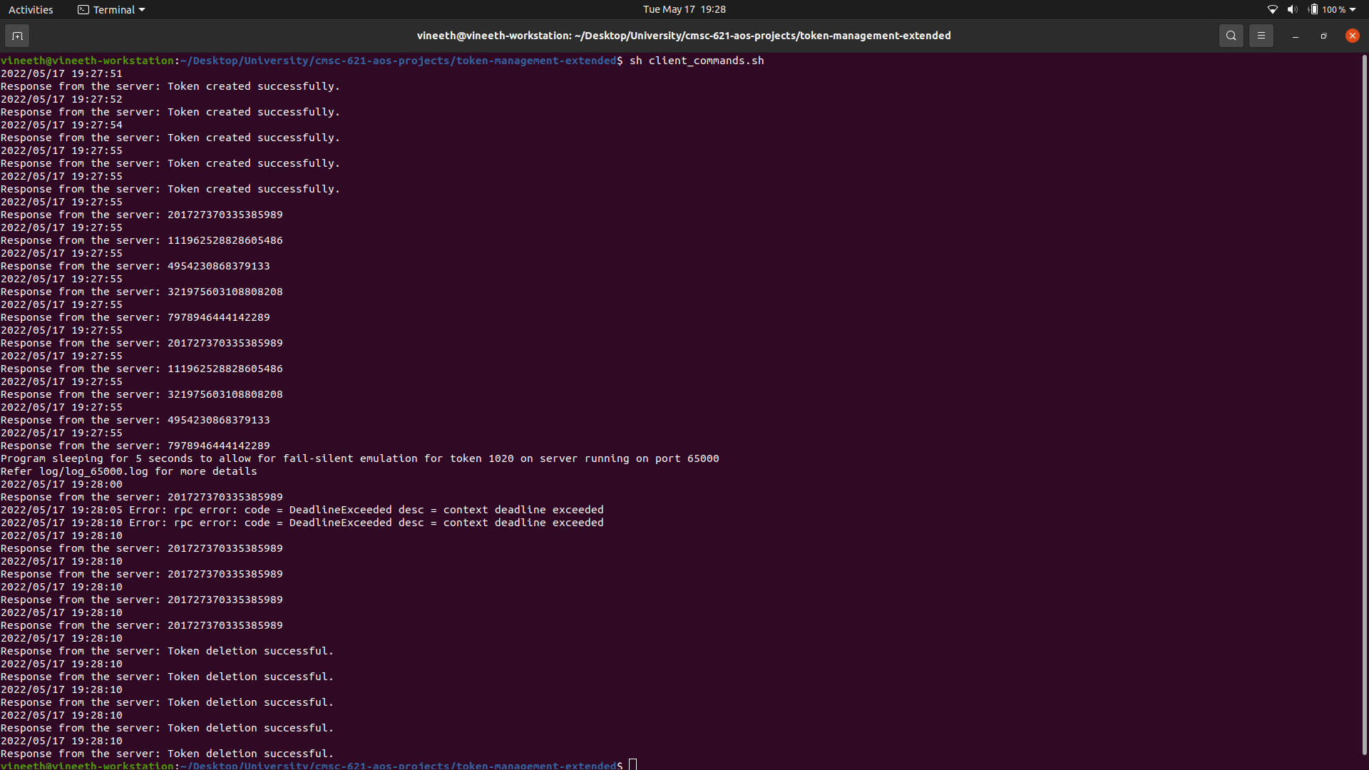Click the battery status icon
The width and height of the screenshot is (1369, 770).
[1313, 9]
